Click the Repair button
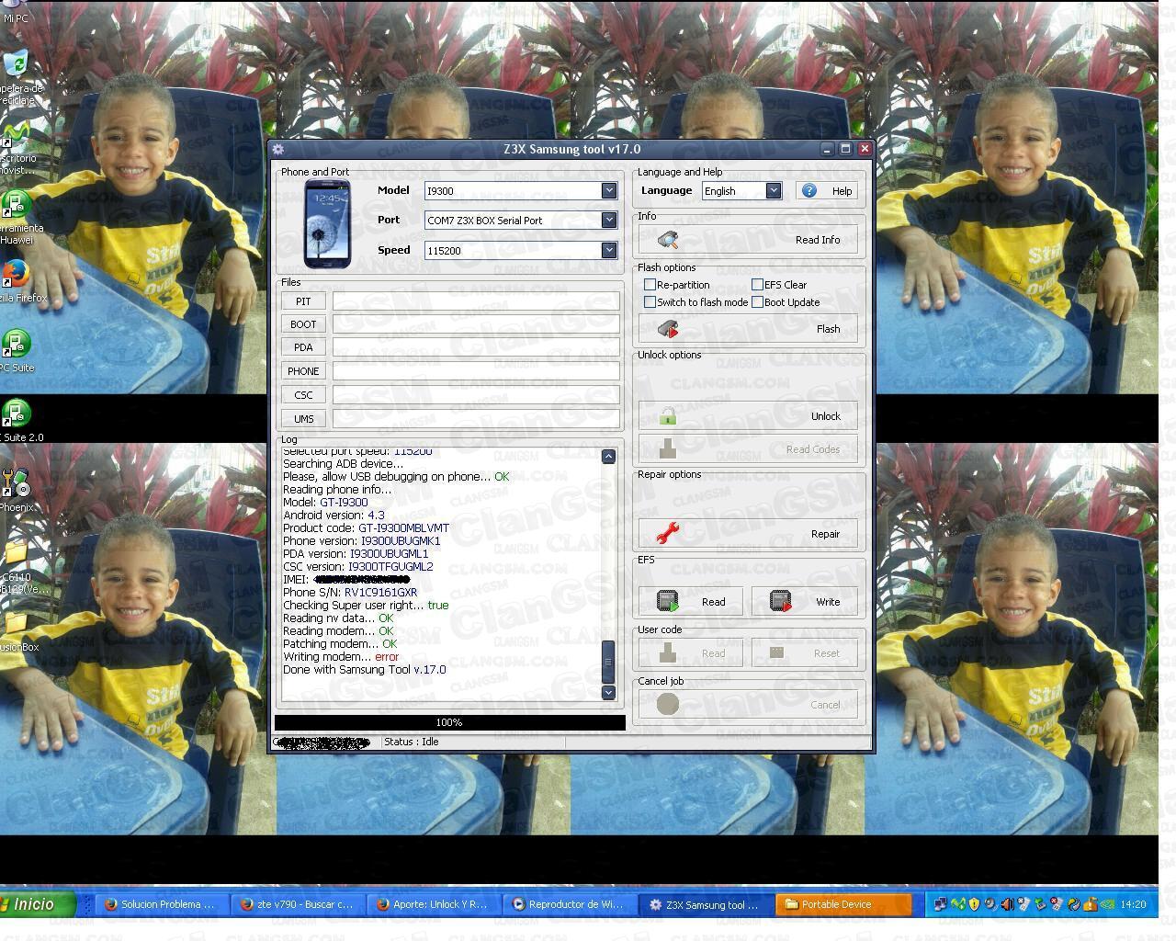The image size is (1176, 941). pyautogui.click(x=748, y=534)
